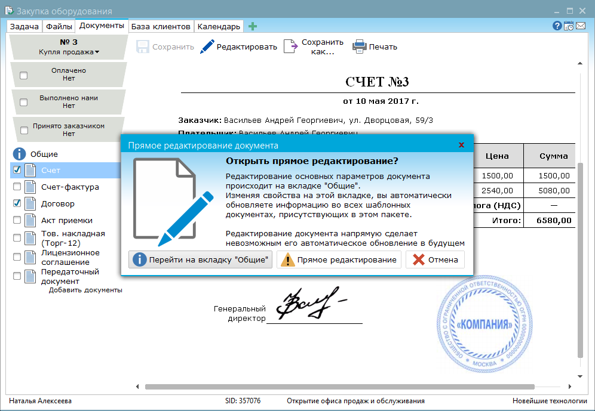Image resolution: width=595 pixels, height=411 pixels.
Task: Click document icon beside Счет
Action: (30, 171)
